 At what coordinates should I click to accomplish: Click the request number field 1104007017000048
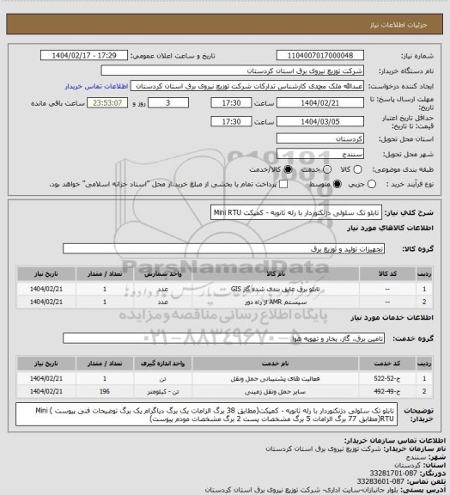(x=320, y=56)
